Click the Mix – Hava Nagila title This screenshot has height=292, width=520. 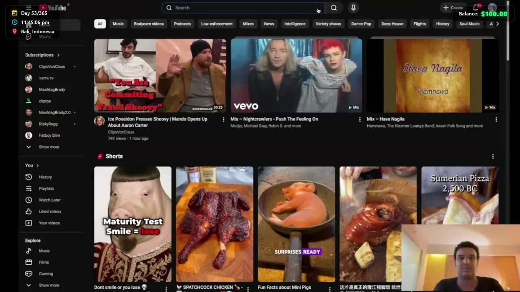[x=386, y=119]
